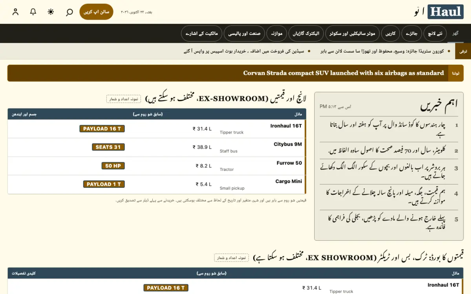This screenshot has width=471, height=294.
Task: Click the ₹ 8.2 L price
Action: 204,166
